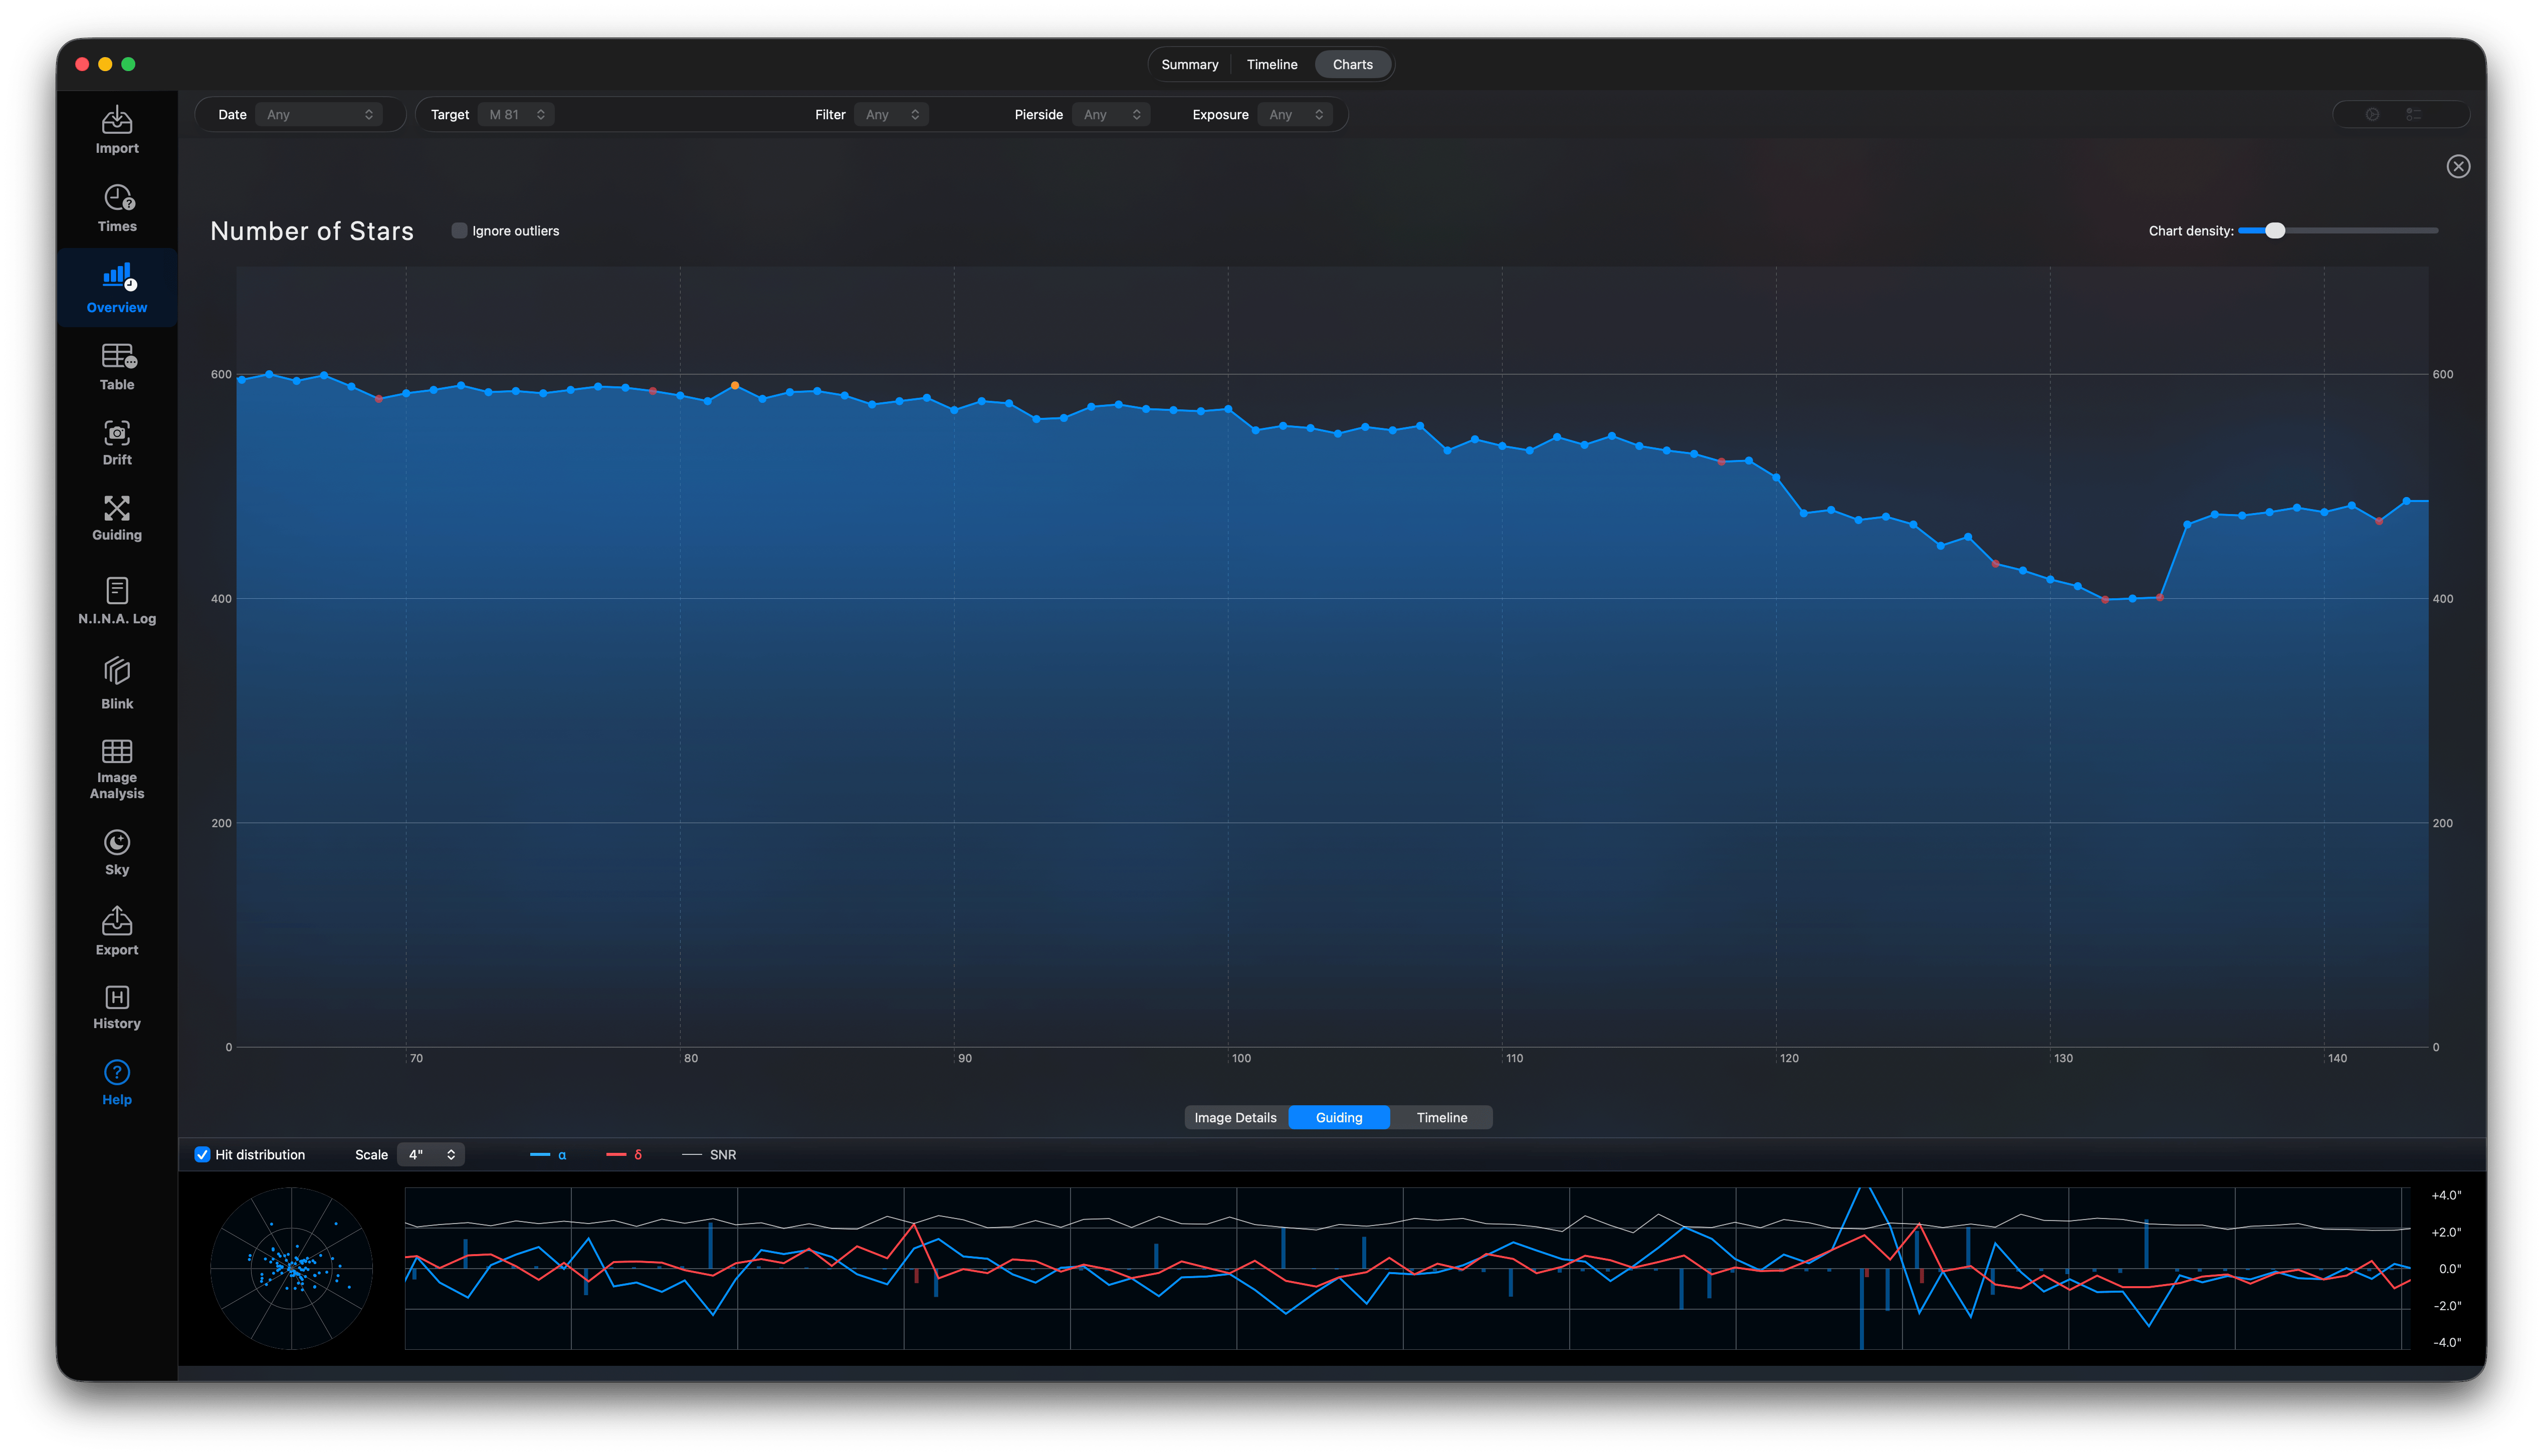2543x1456 pixels.
Task: Click the 0.0" guiding axis label
Action: pos(2450,1269)
